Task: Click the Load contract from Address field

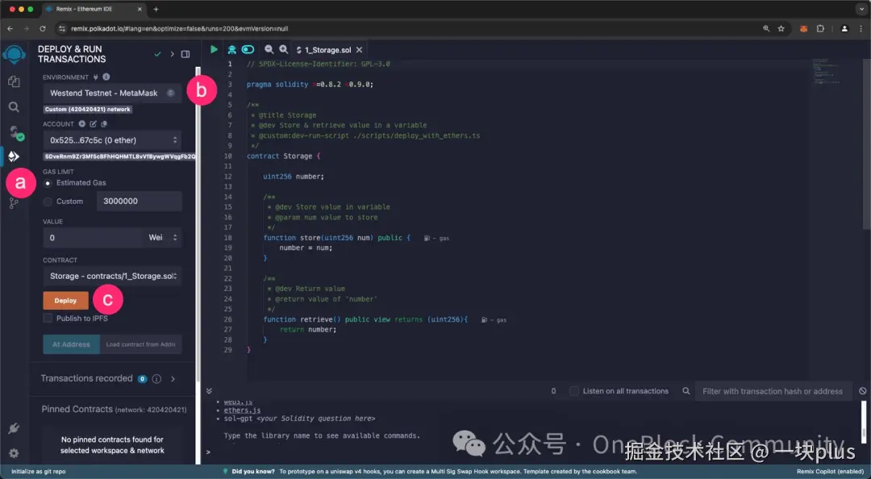Action: (140, 344)
